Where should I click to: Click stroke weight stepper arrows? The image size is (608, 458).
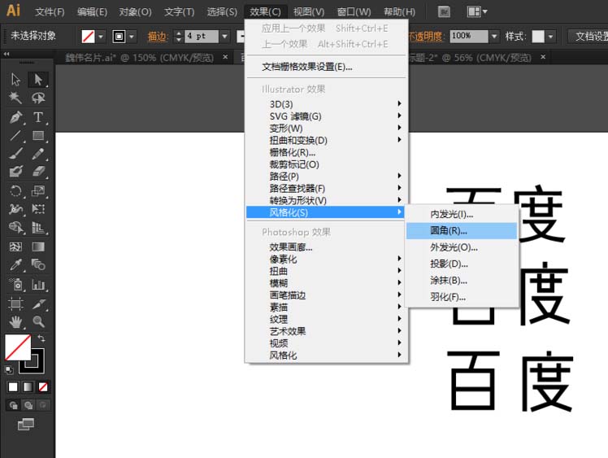[x=178, y=37]
